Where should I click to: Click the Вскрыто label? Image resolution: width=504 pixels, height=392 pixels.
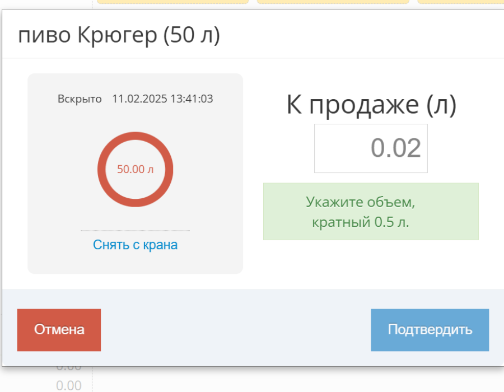click(80, 99)
